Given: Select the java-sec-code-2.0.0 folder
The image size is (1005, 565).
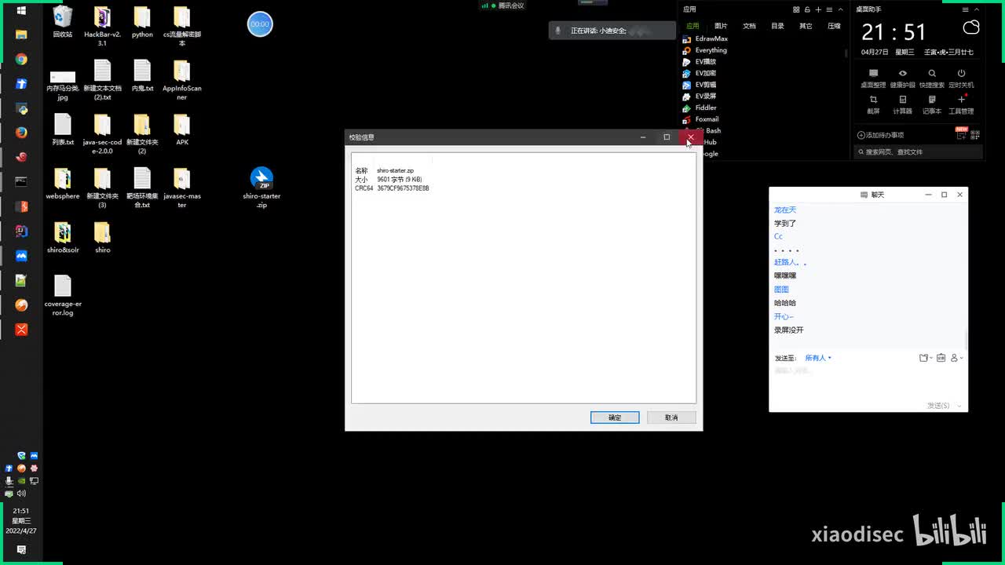Looking at the screenshot, I should coord(102,134).
